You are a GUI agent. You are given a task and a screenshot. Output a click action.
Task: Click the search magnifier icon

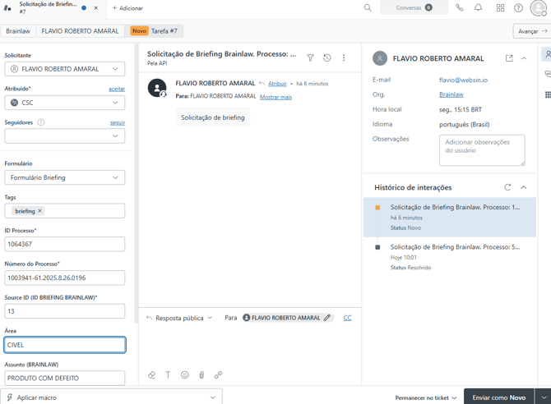368,8
